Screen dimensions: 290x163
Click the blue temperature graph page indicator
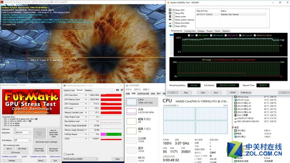click(x=171, y=35)
